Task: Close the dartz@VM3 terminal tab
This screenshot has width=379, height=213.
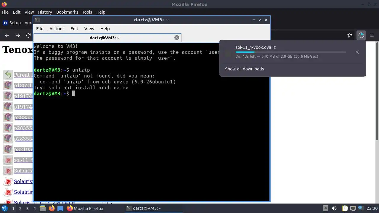Action: click(x=177, y=38)
